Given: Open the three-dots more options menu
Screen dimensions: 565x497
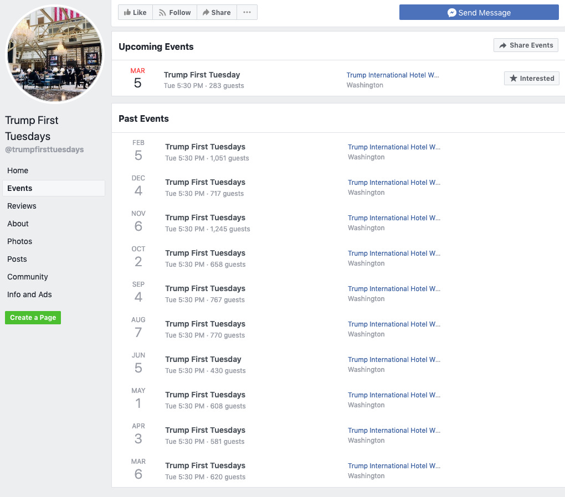Looking at the screenshot, I should click(247, 12).
